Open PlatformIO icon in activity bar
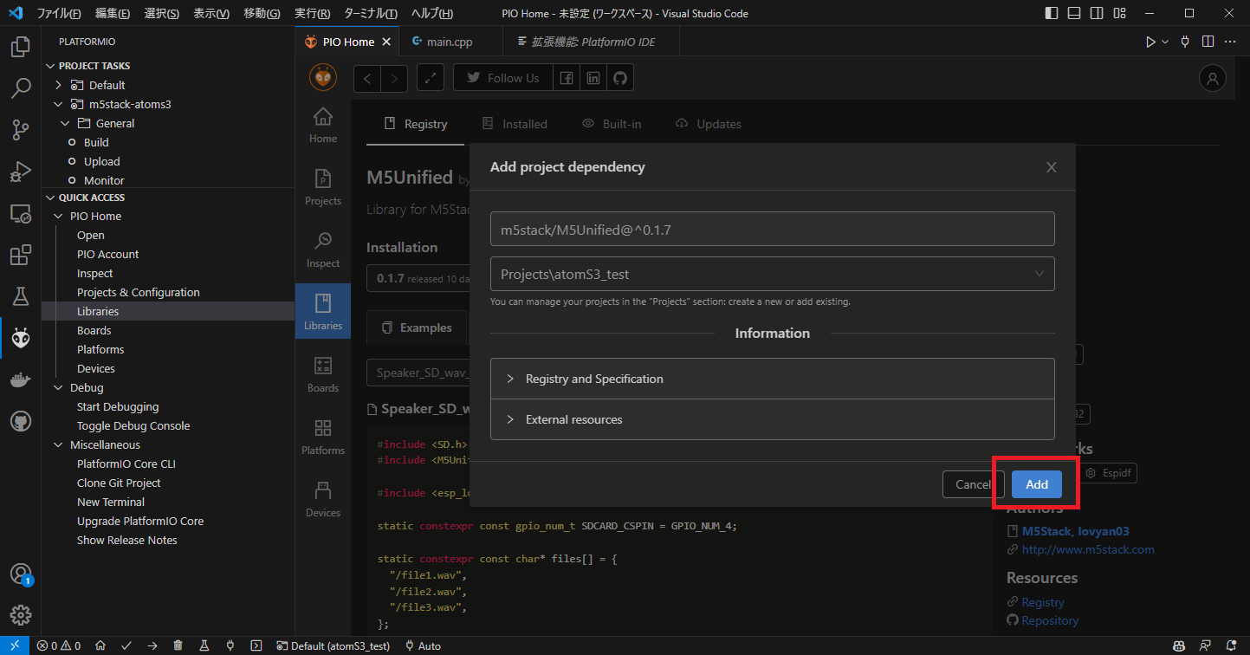Screen dimensions: 1250x655 pos(21,339)
